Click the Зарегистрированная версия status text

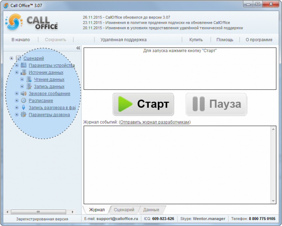click(x=42, y=219)
